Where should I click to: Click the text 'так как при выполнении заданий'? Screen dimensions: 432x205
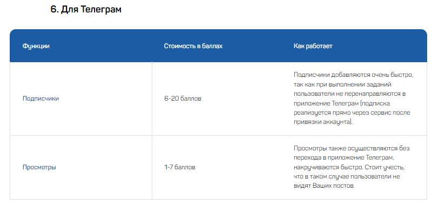tap(342, 84)
